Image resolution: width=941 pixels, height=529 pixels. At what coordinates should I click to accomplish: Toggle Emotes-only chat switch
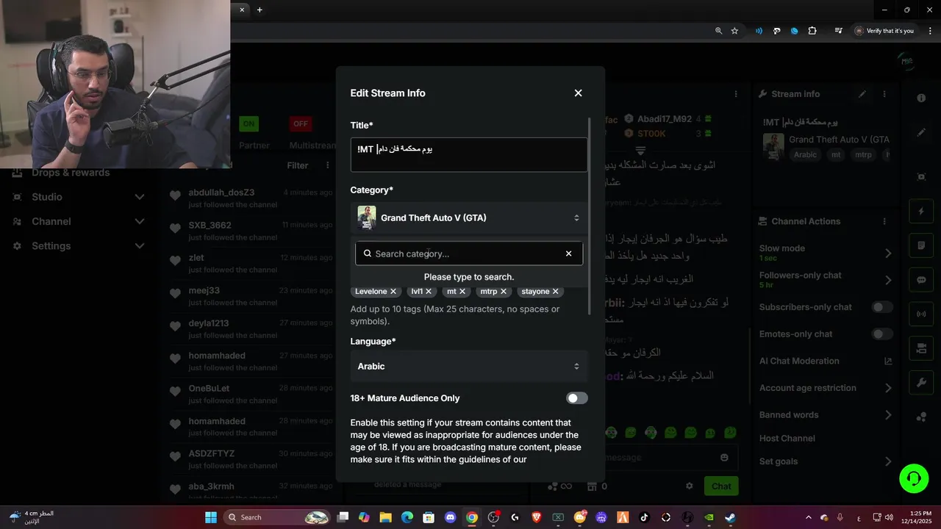point(882,334)
